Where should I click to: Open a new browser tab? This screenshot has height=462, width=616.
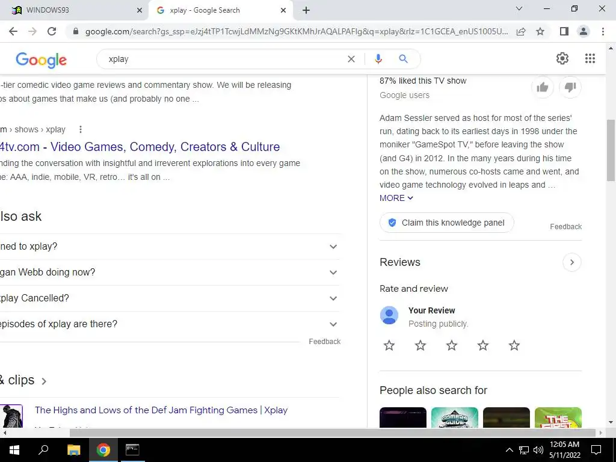(306, 10)
